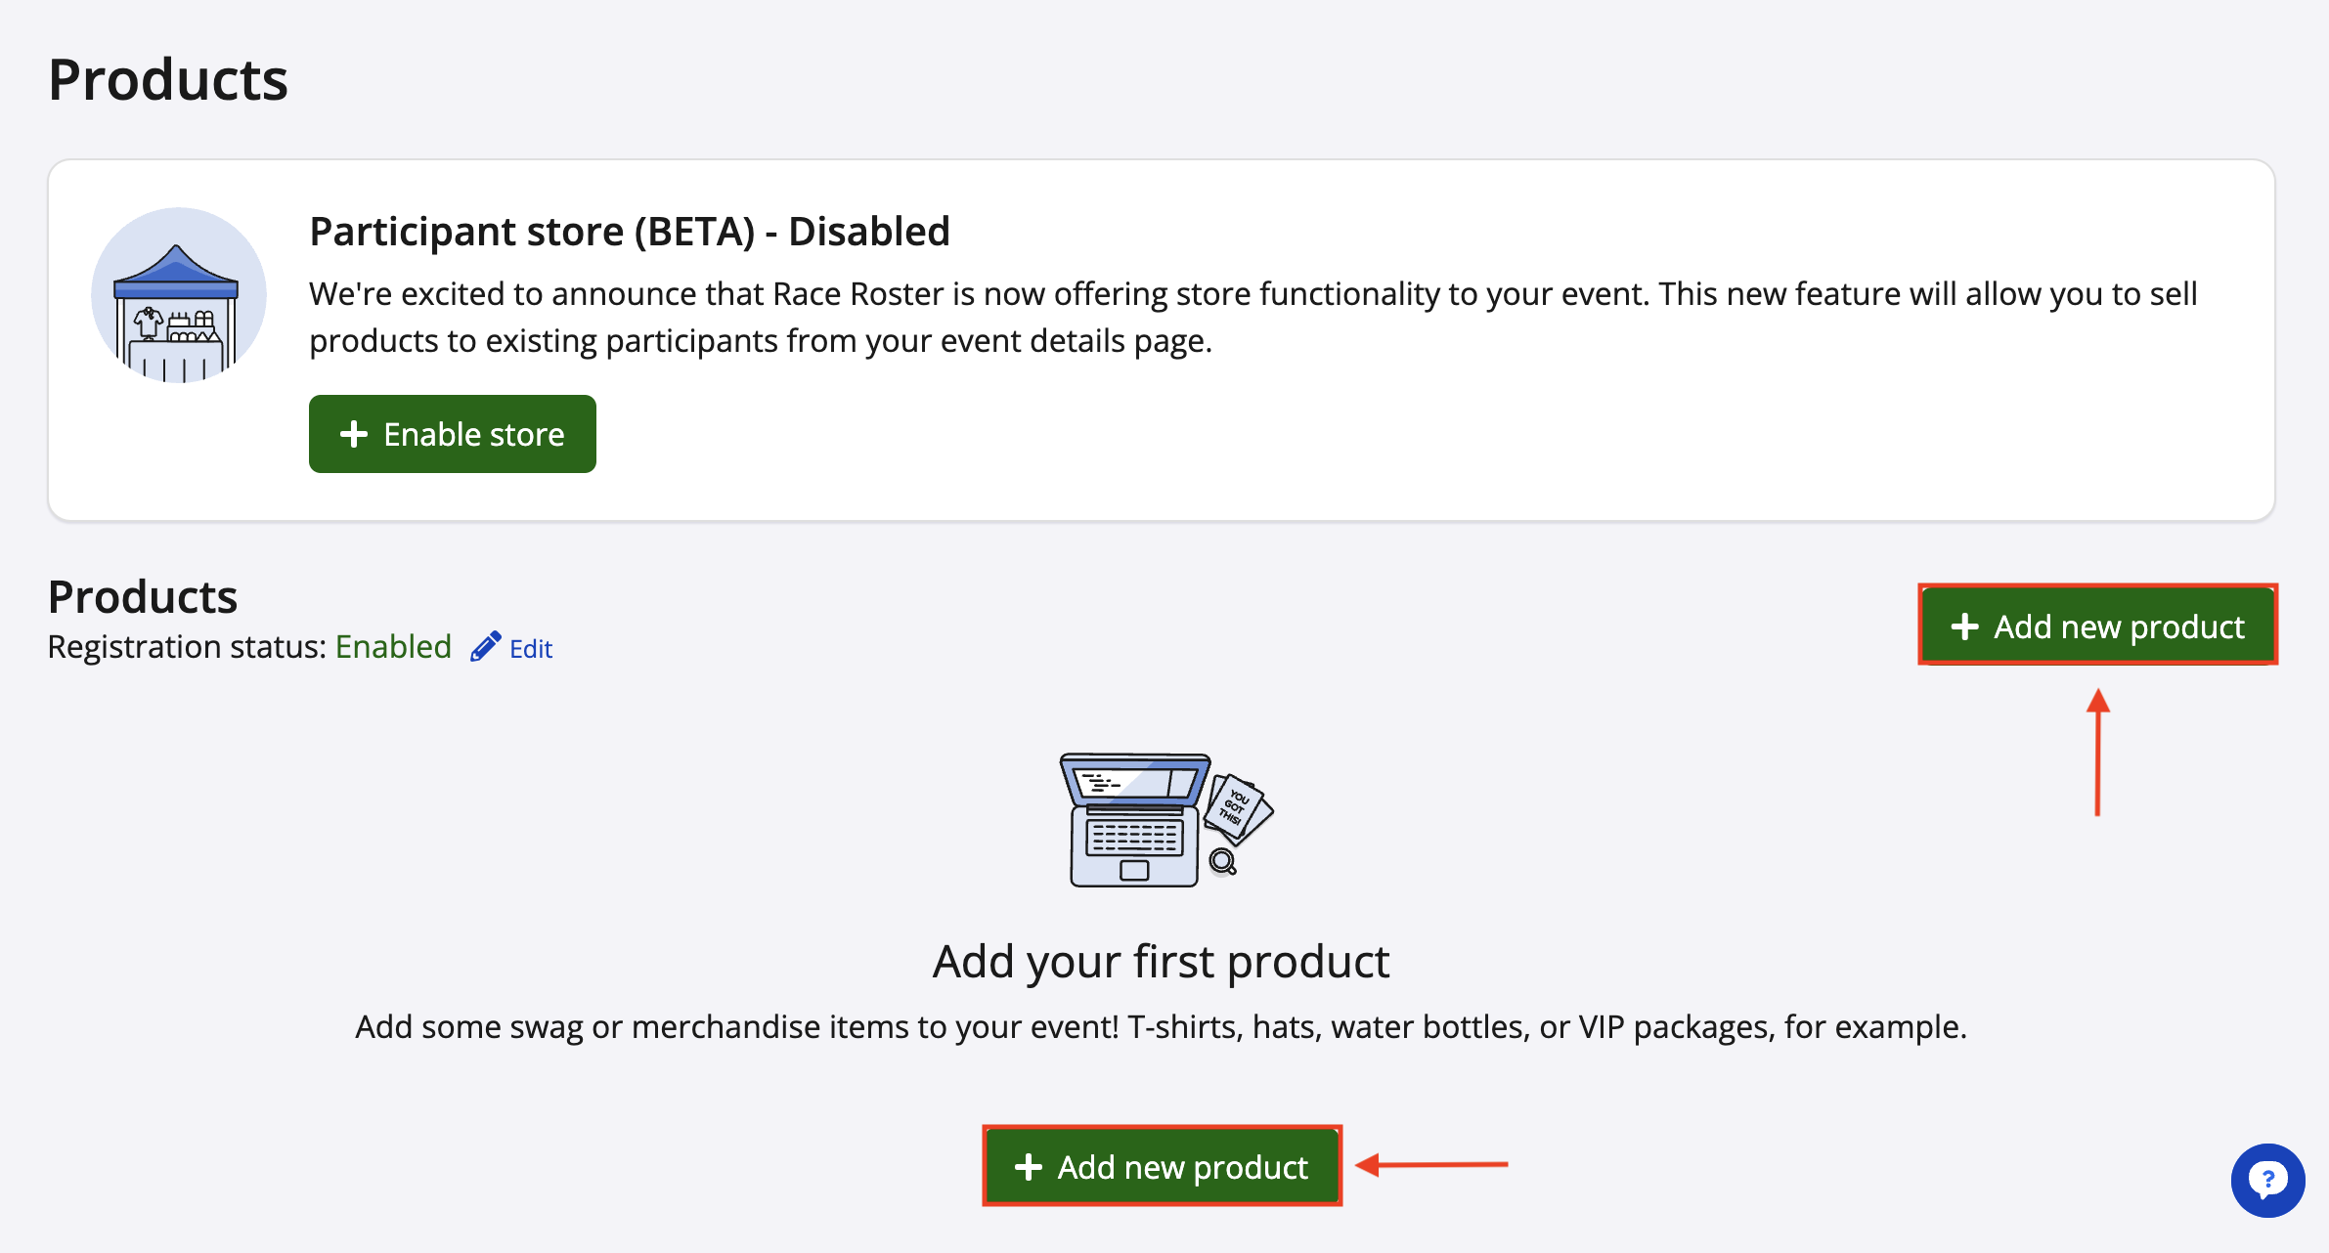Click the 'Add your first product' heading

click(1161, 962)
